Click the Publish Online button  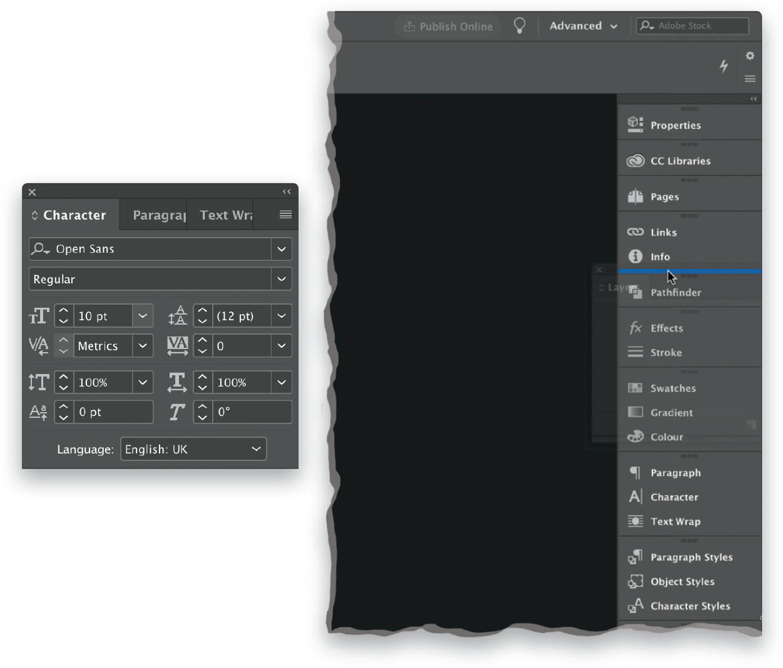point(448,26)
